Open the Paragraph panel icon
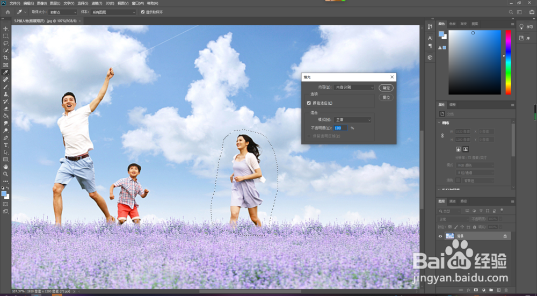Screen dimensions: 537x296 430,46
